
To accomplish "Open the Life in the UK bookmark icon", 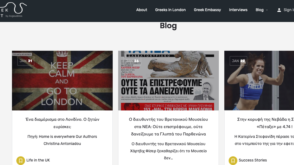I will (21, 160).
